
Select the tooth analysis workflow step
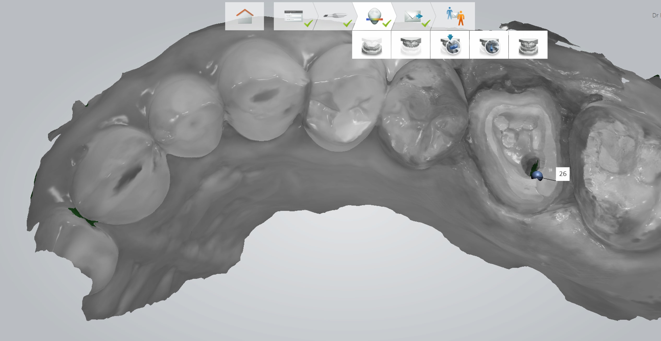[374, 16]
